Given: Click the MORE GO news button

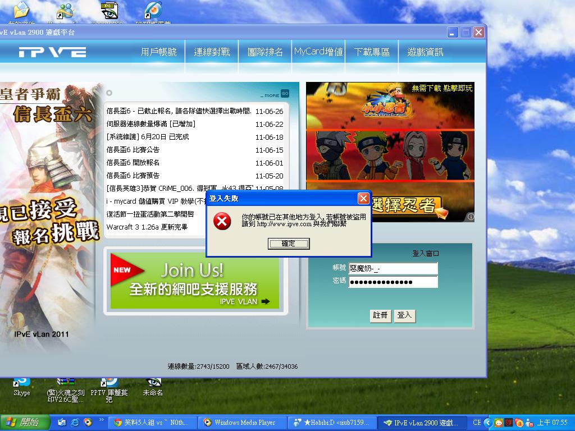Looking at the screenshot, I should click(275, 94).
